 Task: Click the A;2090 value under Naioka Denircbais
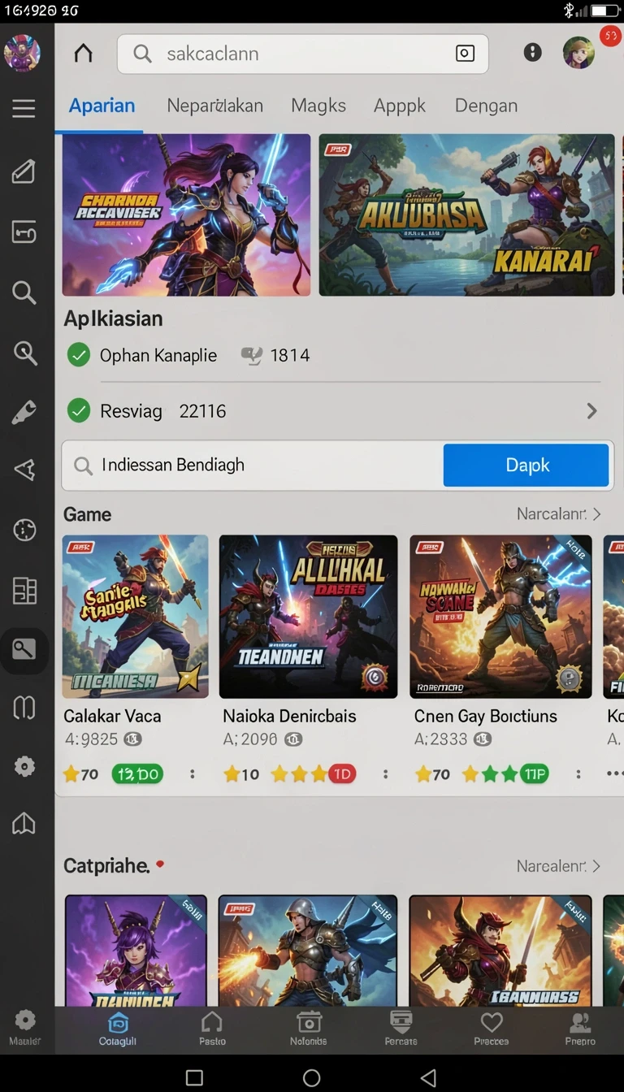(x=250, y=739)
